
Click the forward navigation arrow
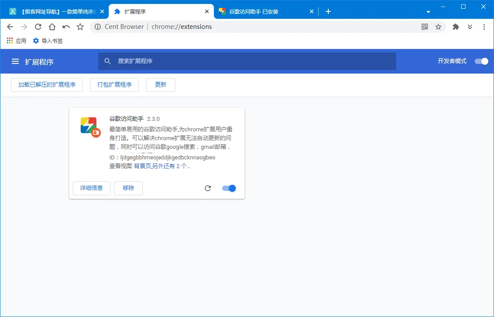24,27
